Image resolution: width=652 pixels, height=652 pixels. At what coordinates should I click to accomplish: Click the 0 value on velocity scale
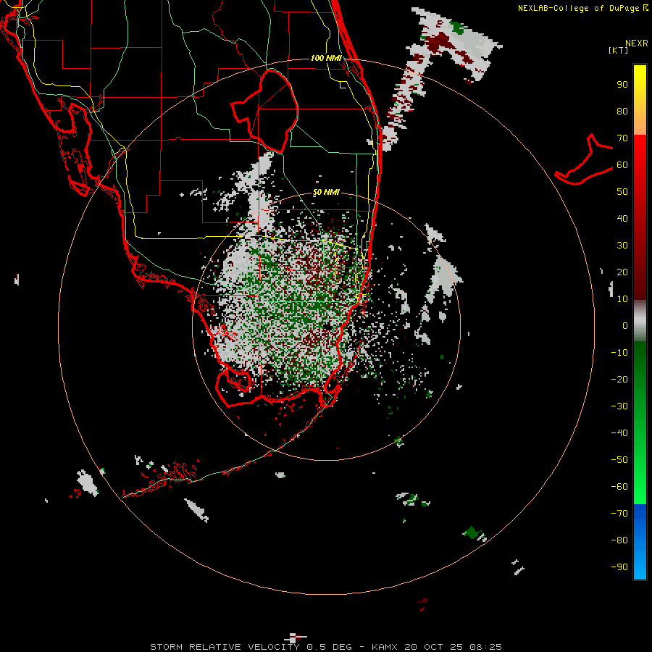pos(625,326)
